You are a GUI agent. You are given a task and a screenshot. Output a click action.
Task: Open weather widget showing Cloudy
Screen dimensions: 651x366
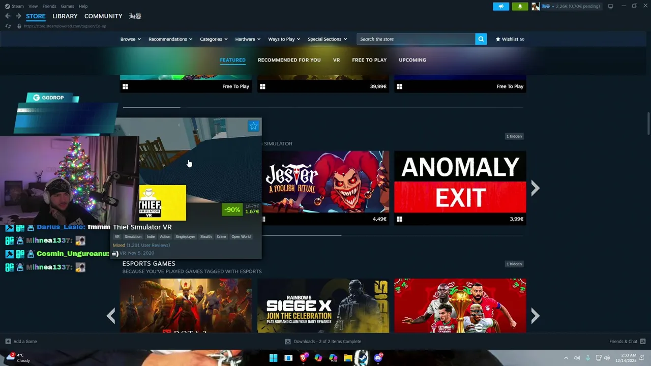click(x=18, y=358)
